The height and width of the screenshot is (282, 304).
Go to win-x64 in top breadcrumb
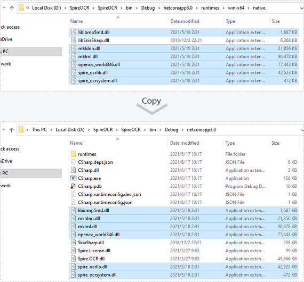point(236,8)
